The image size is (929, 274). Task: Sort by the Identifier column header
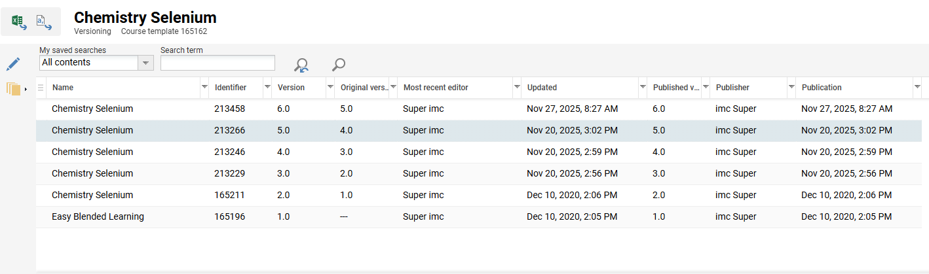click(x=231, y=88)
